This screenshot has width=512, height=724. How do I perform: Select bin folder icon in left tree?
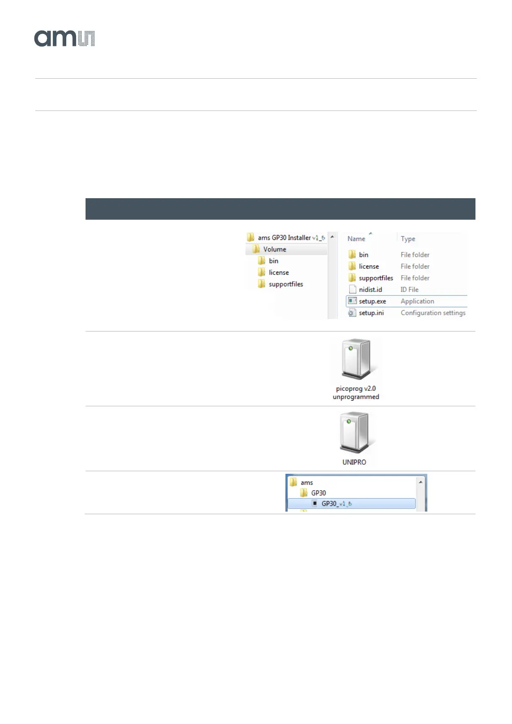tap(261, 261)
